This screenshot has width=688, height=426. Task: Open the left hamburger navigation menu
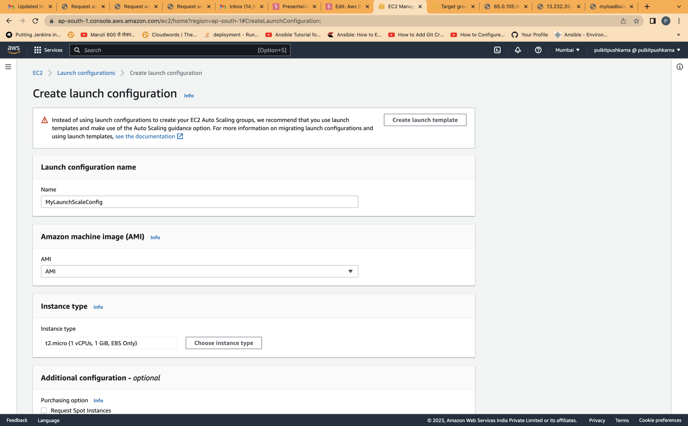8,67
